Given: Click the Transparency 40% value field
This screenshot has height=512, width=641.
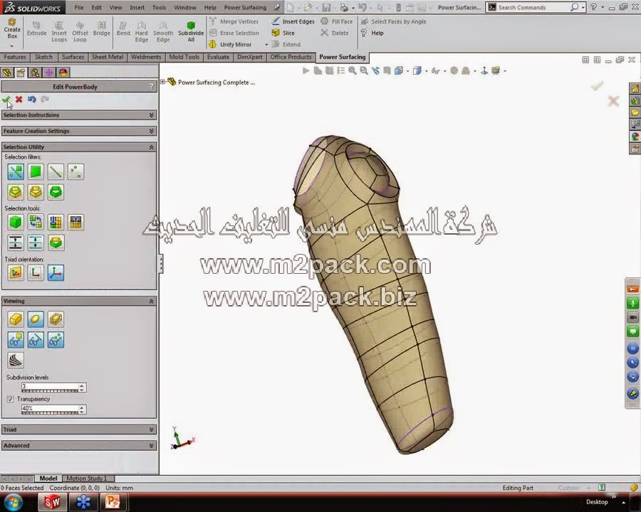Looking at the screenshot, I should pos(50,408).
